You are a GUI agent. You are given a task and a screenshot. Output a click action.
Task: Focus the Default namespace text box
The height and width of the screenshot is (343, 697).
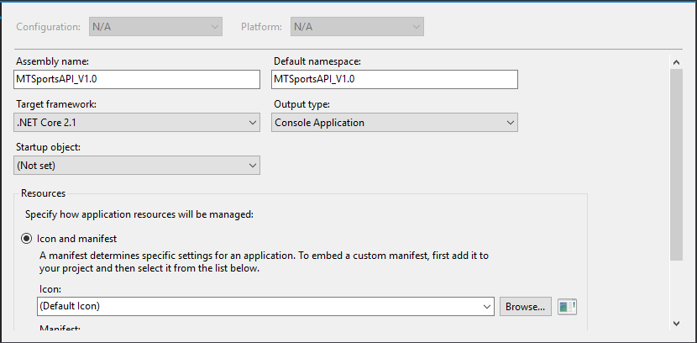[395, 79]
